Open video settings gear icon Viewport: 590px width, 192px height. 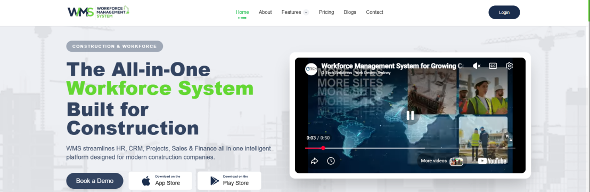(509, 66)
